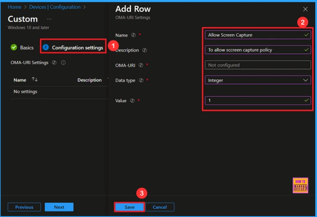The width and height of the screenshot is (317, 217).
Task: Select the Configuration settings step
Action: point(73,47)
